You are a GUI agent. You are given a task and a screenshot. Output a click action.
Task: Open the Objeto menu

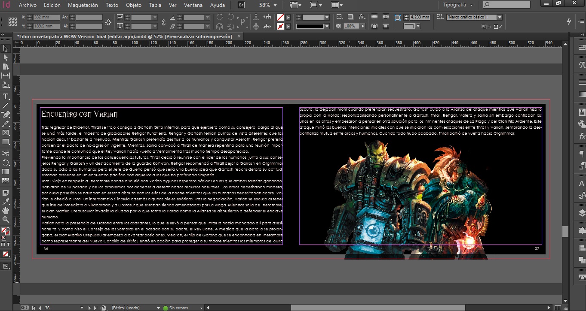pos(133,5)
